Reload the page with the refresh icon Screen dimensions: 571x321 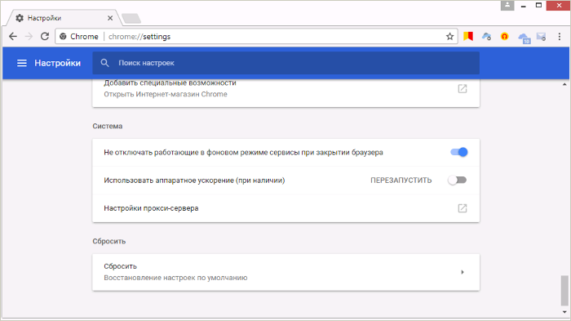(44, 37)
